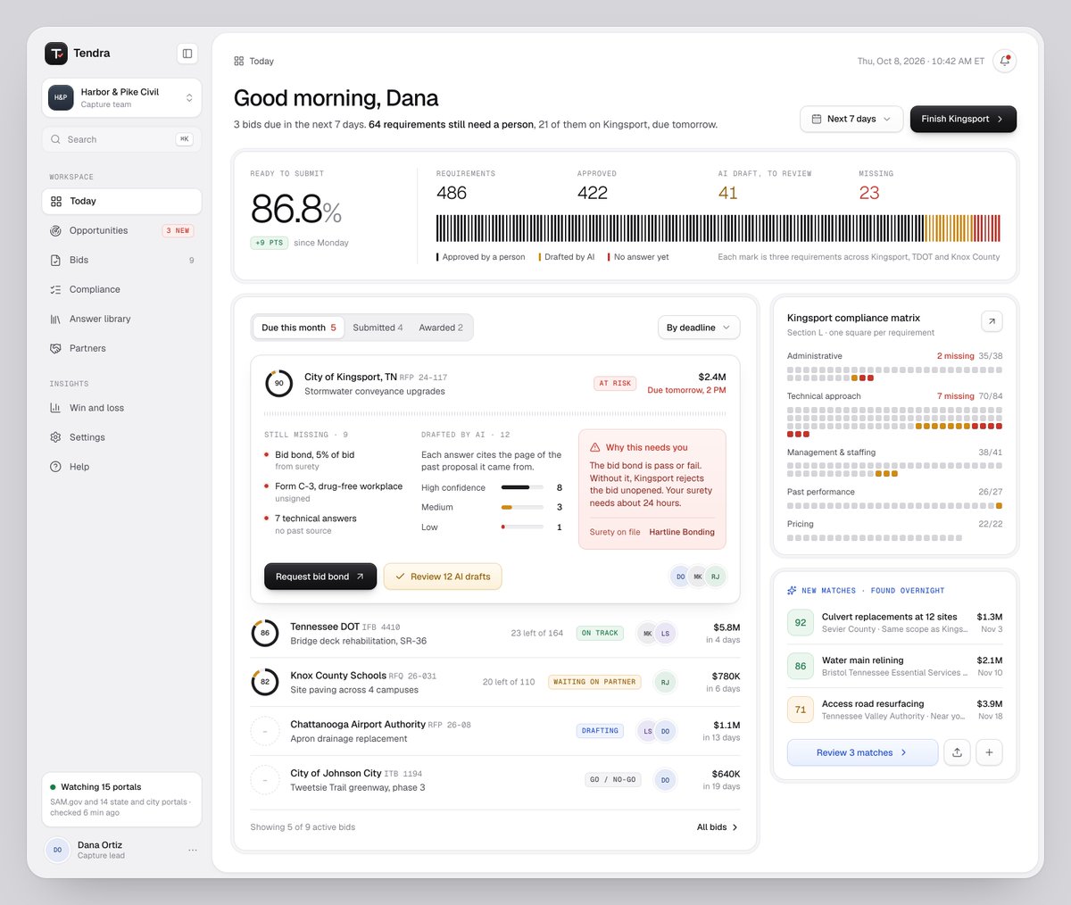Screen dimensions: 1071x905
Task: Click Review 3 matches button
Action: pyautogui.click(x=862, y=752)
